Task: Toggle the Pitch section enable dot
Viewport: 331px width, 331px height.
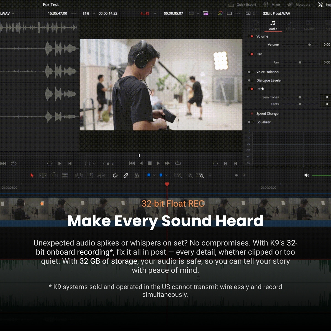Action: point(252,89)
